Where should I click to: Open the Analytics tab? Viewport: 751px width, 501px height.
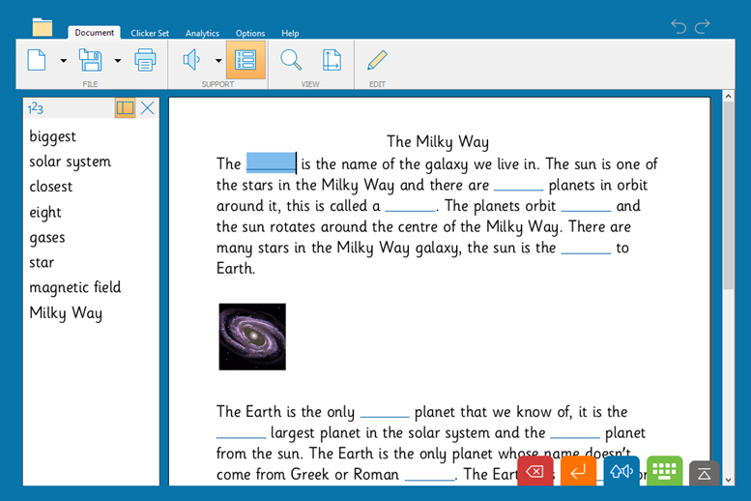(202, 33)
